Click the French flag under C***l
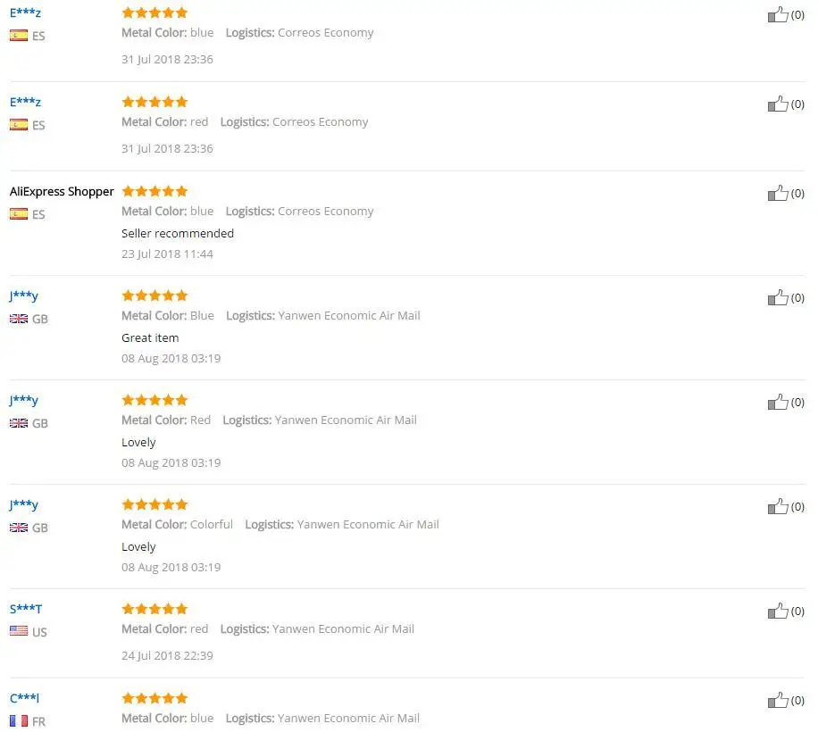Viewport: 818px width, 732px height. point(19,720)
